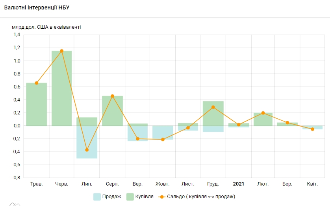Viewport: 330px width, 206px height.
Task: Click the Сальдо data point for Груд.
Action: [213, 107]
